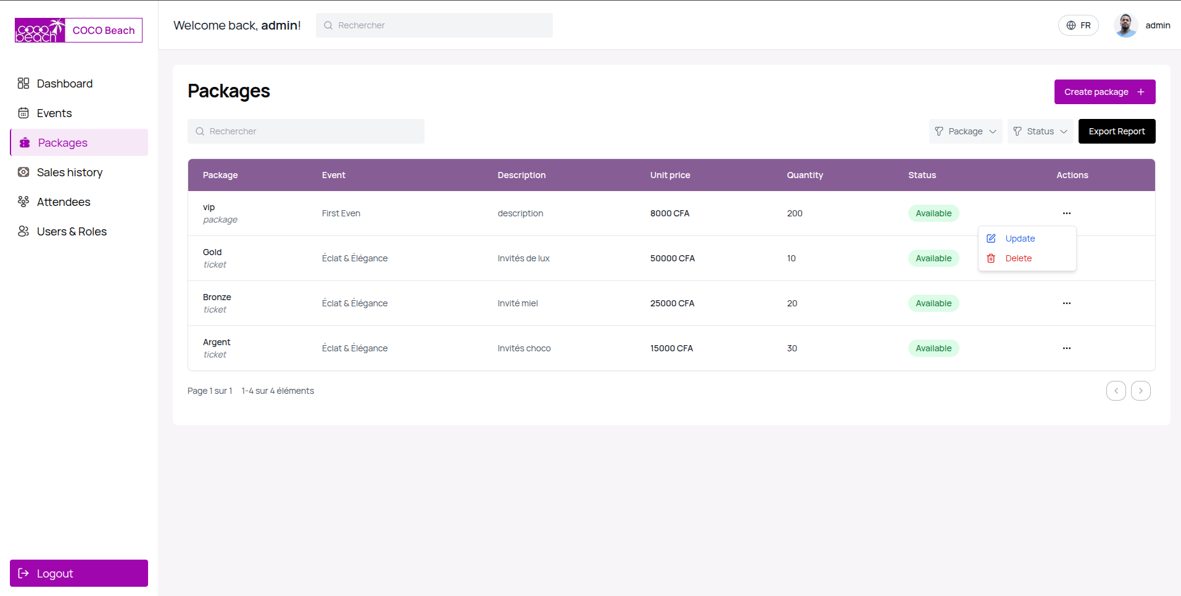Choose Update from the context menu

coord(1019,239)
